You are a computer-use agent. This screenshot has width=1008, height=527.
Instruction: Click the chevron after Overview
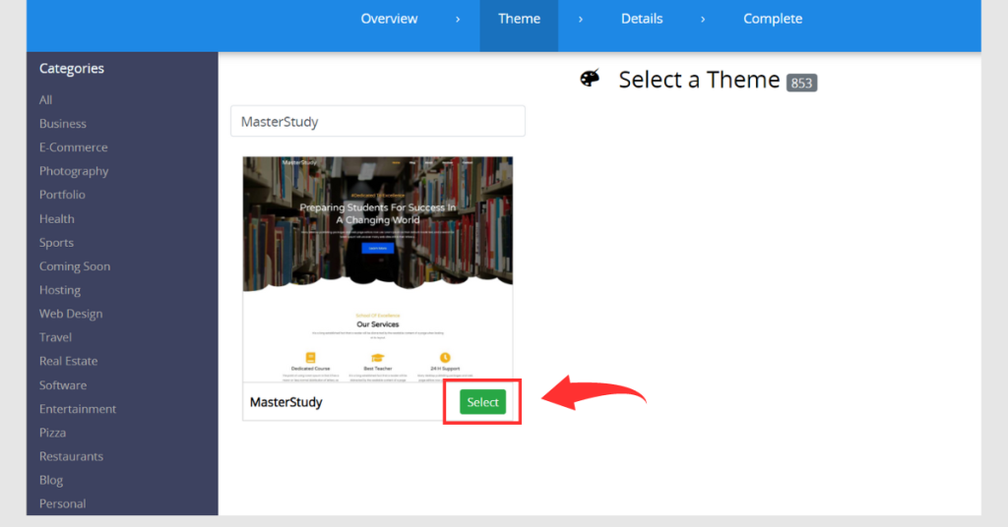click(458, 20)
